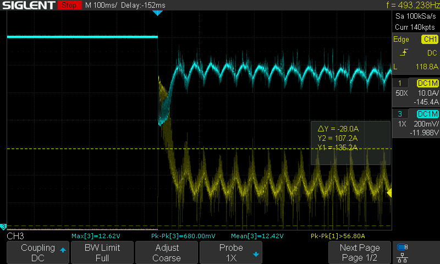Go to Next Page 1/2
This screenshot has height=264, width=440.
tap(360, 252)
